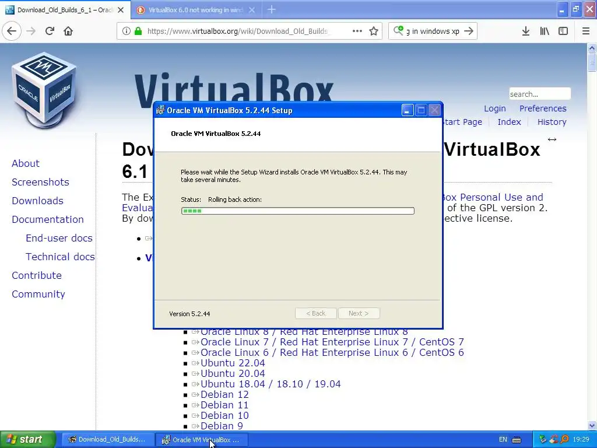Open the About sidebar link

coord(26,163)
